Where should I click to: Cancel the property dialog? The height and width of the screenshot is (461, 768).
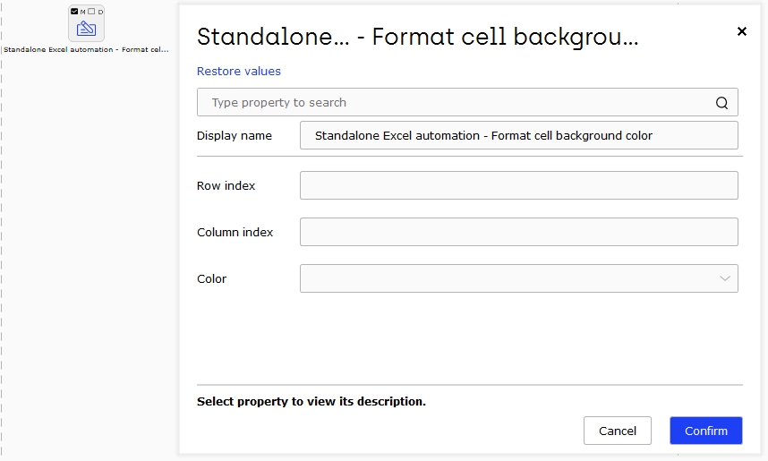[617, 431]
